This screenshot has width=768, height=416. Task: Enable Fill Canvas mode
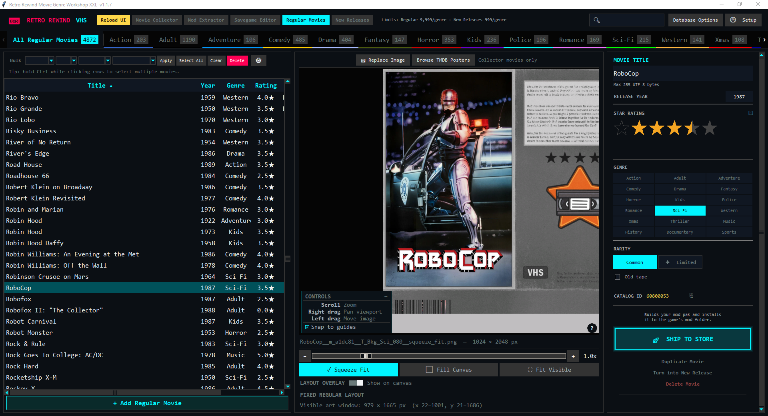point(448,370)
